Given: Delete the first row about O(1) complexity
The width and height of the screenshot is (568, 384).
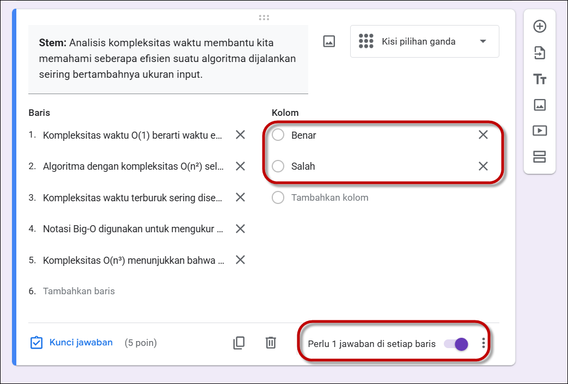Looking at the screenshot, I should tap(240, 135).
